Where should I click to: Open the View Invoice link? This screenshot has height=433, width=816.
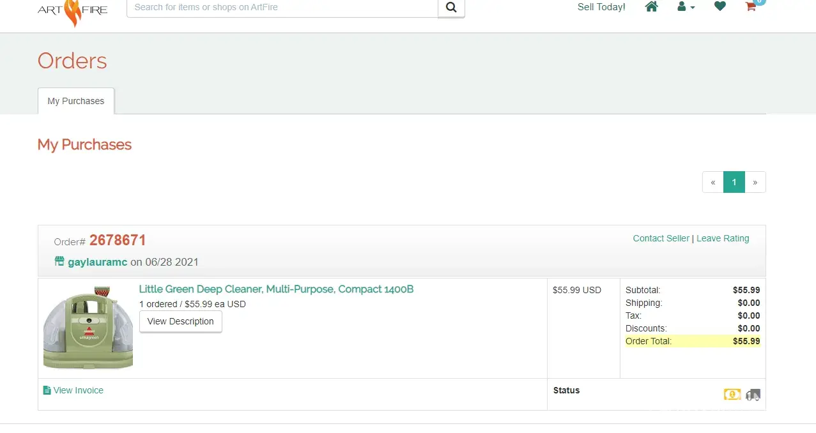point(78,390)
